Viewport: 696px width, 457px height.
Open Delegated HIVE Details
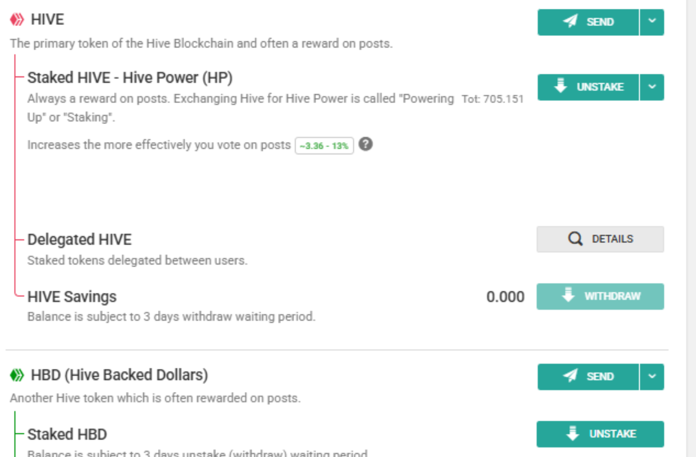point(600,239)
